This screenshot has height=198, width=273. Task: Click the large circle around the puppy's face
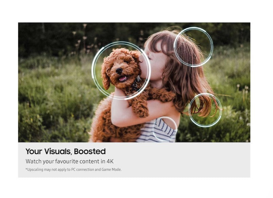coord(121,71)
